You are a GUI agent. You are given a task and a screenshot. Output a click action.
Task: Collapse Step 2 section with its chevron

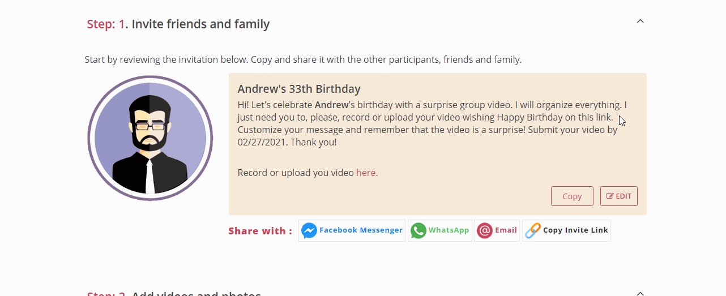(x=640, y=293)
